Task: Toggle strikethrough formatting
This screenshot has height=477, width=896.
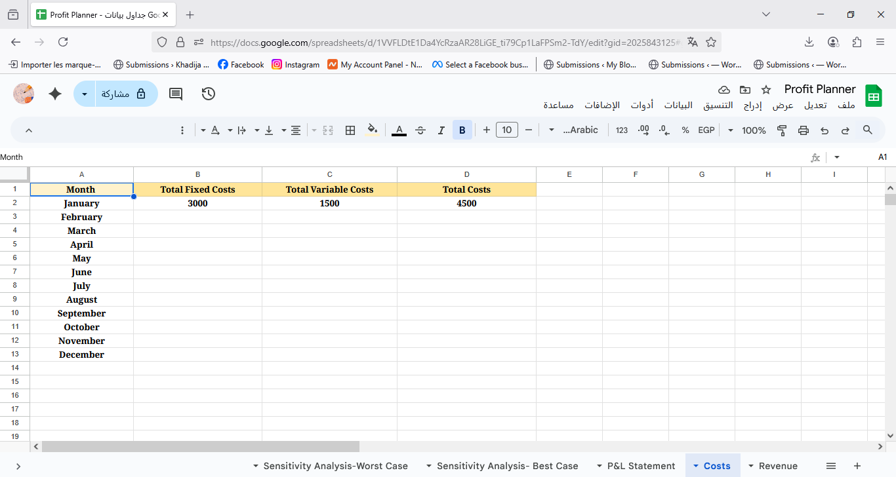Action: click(x=420, y=130)
